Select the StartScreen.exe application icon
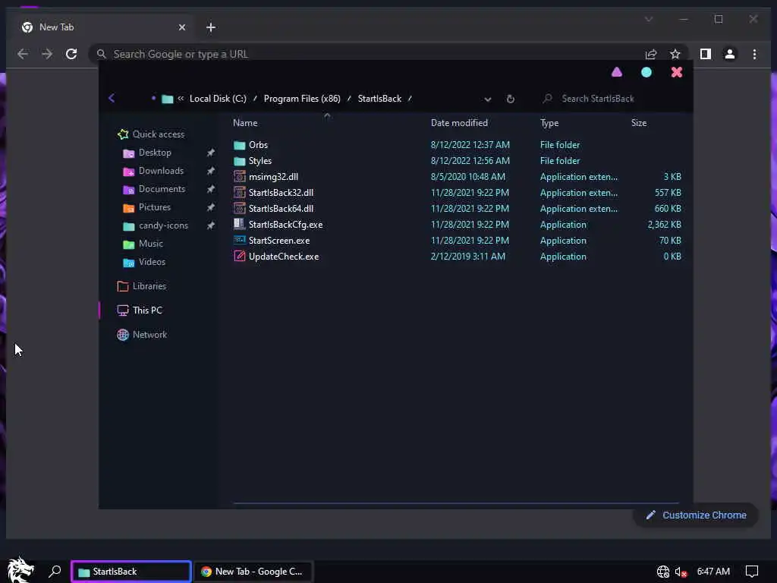 (x=239, y=240)
